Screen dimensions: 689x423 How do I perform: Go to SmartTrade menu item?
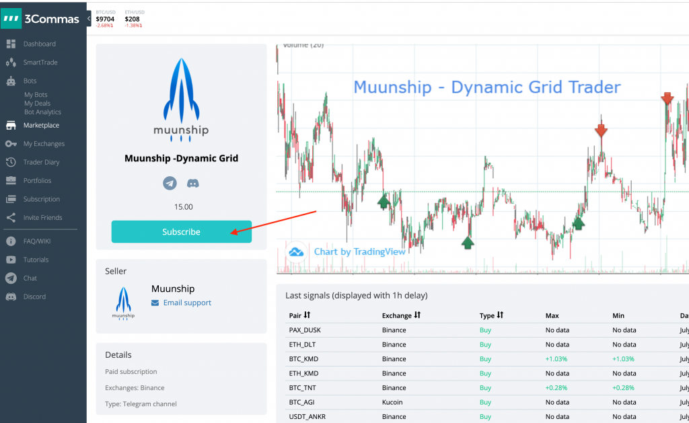(40, 63)
